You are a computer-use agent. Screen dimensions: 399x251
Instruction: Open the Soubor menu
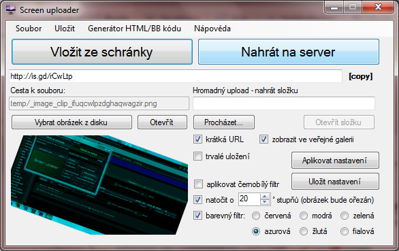(x=29, y=29)
